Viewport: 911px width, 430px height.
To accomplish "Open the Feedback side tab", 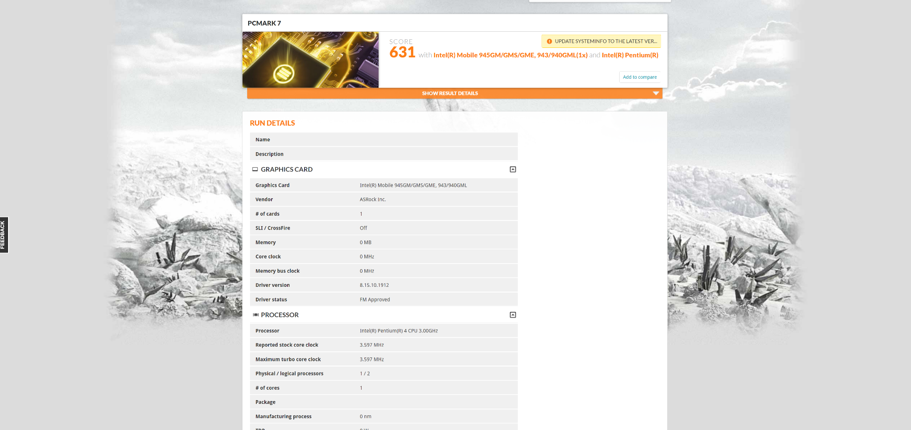I will tap(4, 235).
